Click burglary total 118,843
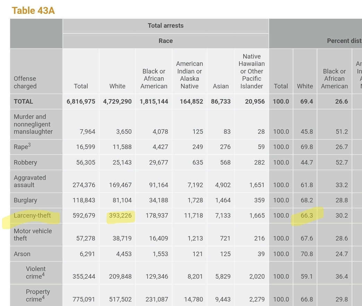The image size is (362, 306). coord(84,200)
